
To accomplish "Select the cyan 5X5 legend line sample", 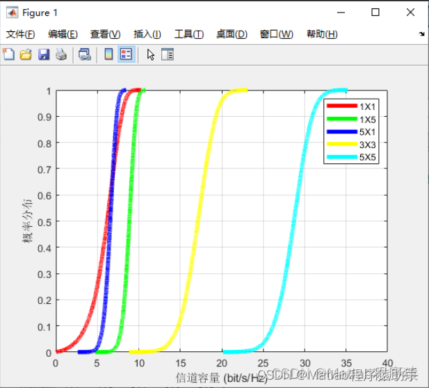I will click(x=342, y=156).
